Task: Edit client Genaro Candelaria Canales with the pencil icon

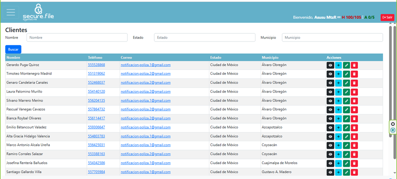Action: (346, 83)
